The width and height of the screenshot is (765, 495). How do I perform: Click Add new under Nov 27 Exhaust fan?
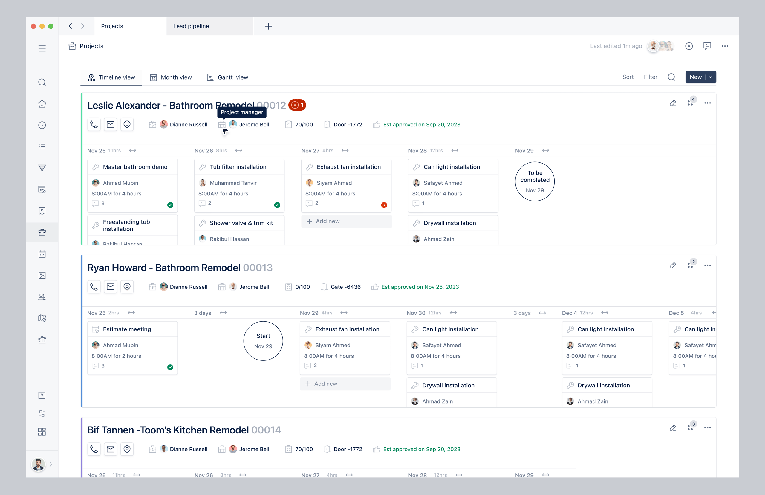coord(346,221)
